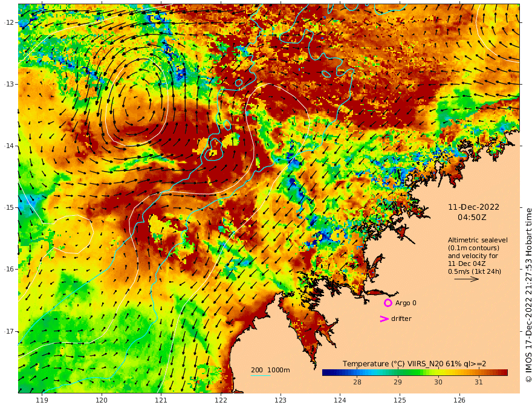Click the magenta Argo circle legend symbol
This screenshot has width=532, height=411.
(x=388, y=303)
